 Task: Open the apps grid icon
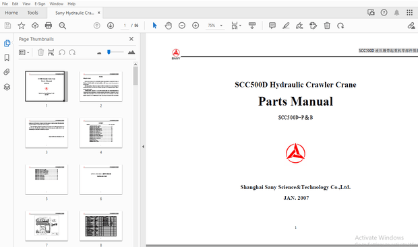409,13
